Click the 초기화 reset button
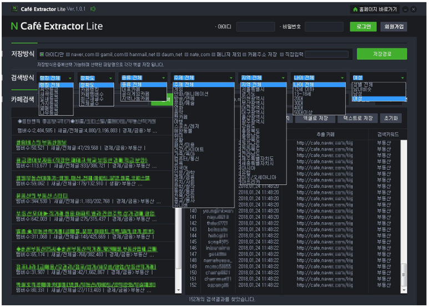429x307 pixels. (390, 118)
